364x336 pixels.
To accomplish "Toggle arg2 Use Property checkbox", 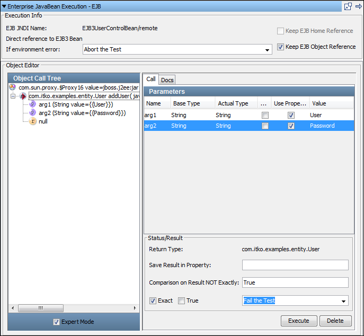I will 291,126.
